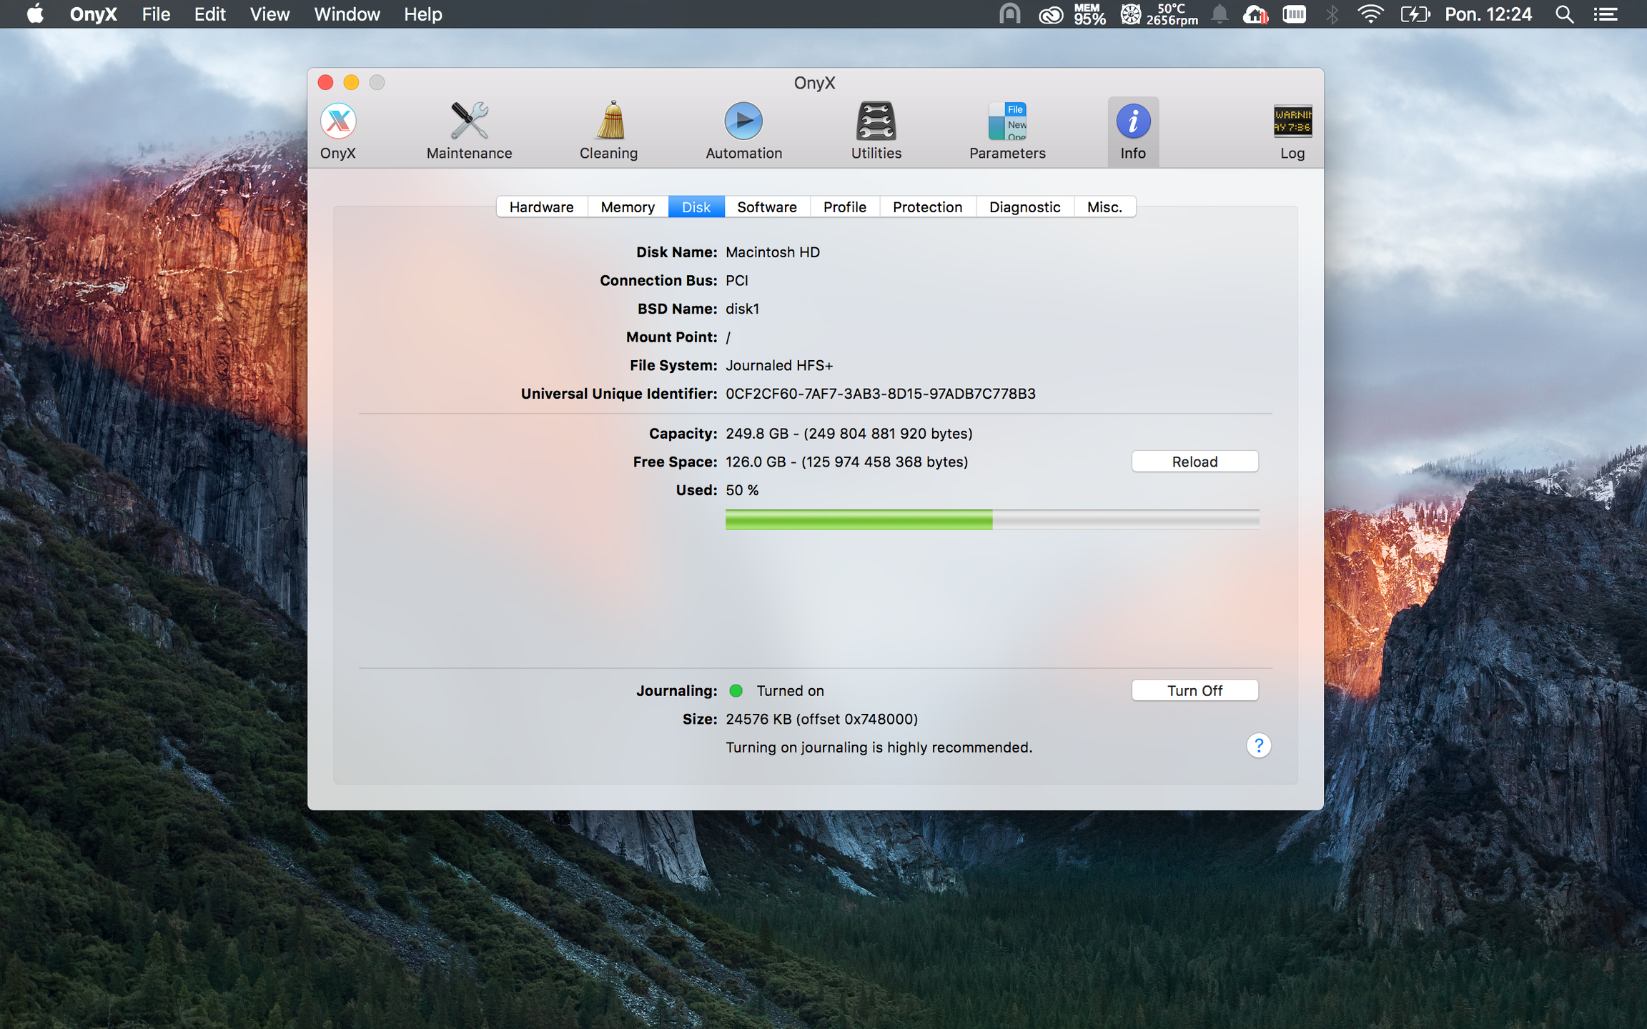Switch to the Software tab

pyautogui.click(x=767, y=207)
